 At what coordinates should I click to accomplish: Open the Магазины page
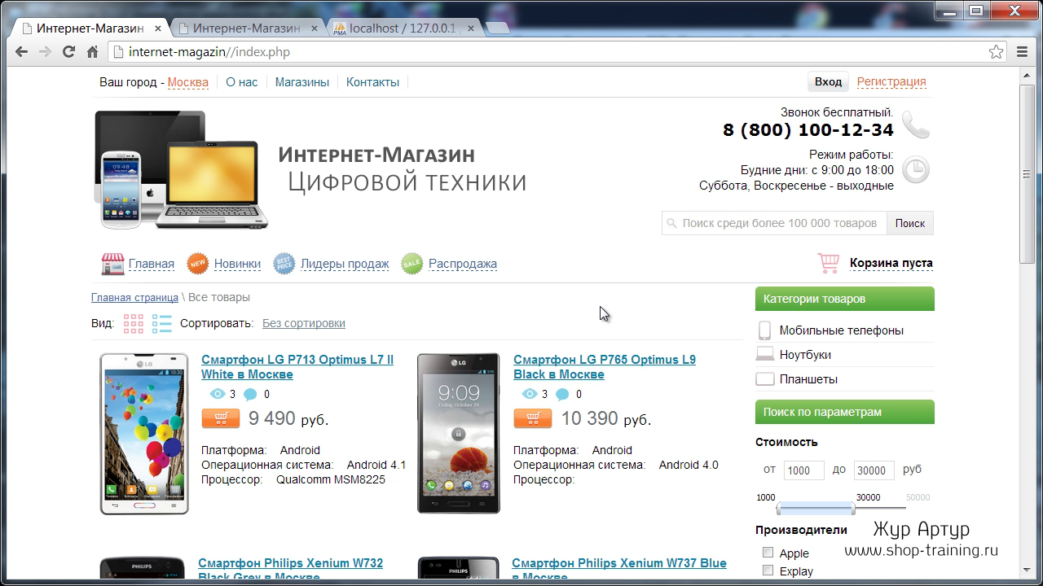302,82
